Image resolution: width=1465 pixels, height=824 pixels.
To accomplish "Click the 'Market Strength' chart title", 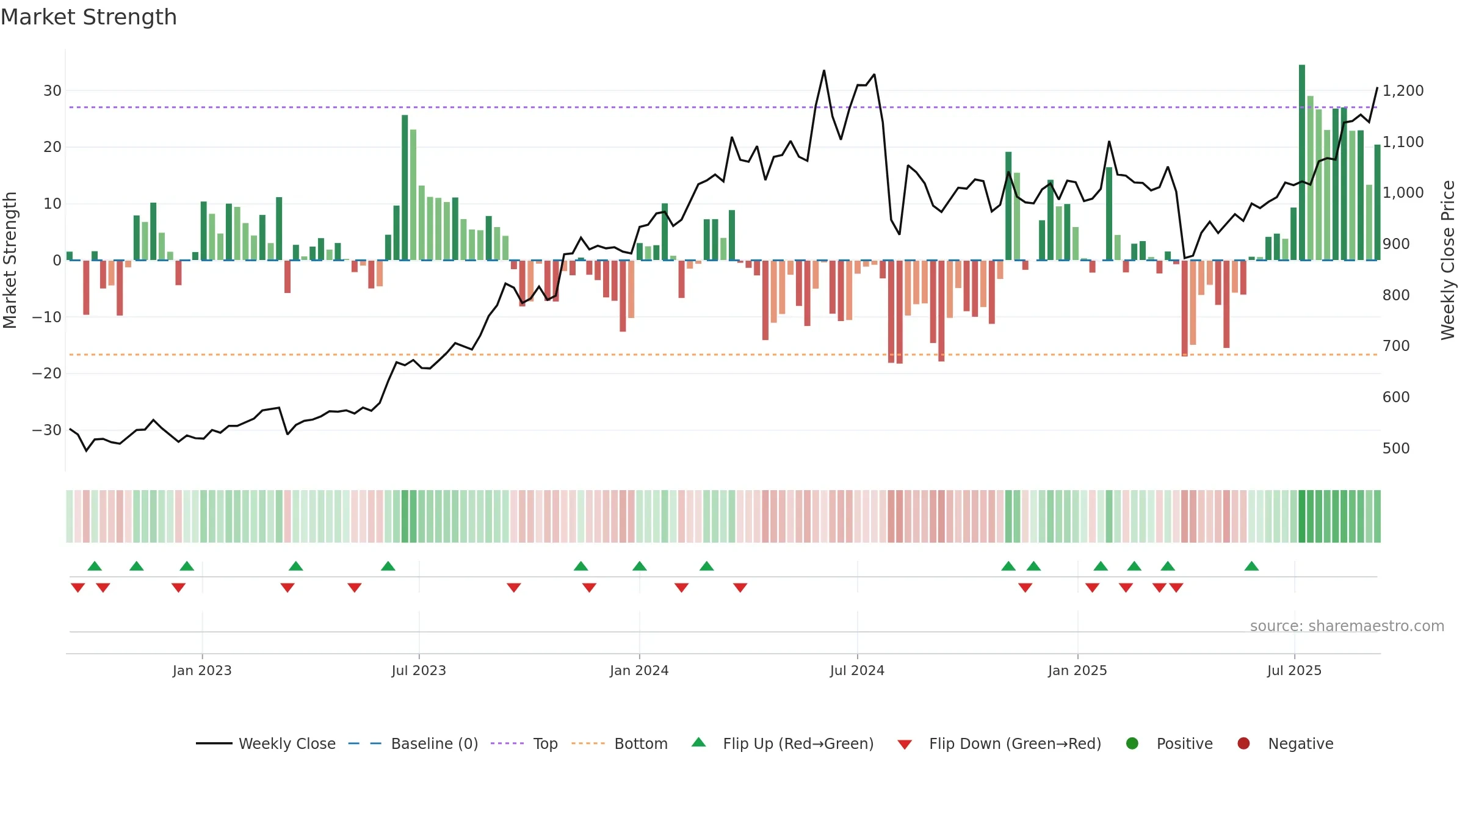I will pyautogui.click(x=89, y=17).
